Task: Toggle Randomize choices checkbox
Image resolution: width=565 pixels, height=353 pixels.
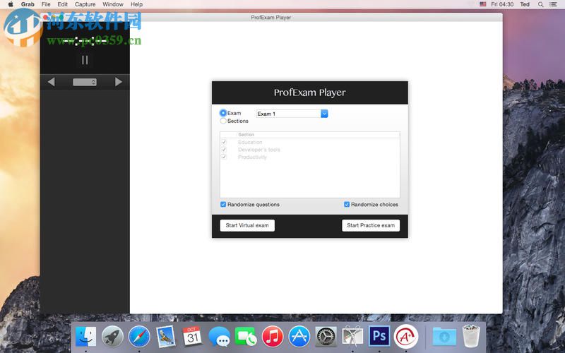Action: [x=347, y=204]
